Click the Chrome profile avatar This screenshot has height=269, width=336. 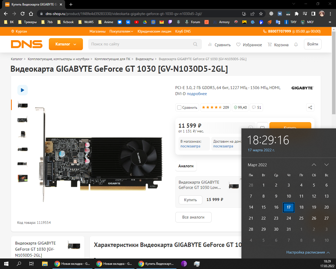point(322,14)
